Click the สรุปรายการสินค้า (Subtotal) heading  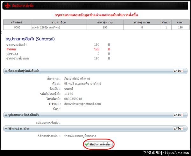[x=30, y=39]
